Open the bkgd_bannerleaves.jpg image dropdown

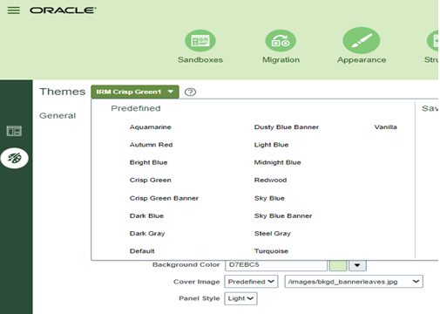354,282
